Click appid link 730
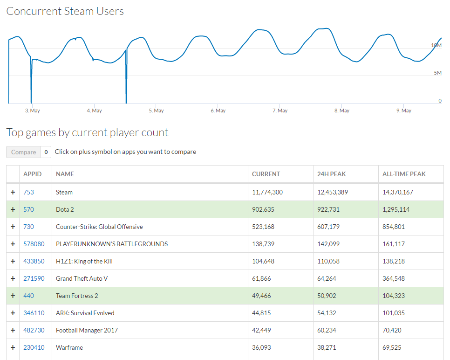 [28, 227]
